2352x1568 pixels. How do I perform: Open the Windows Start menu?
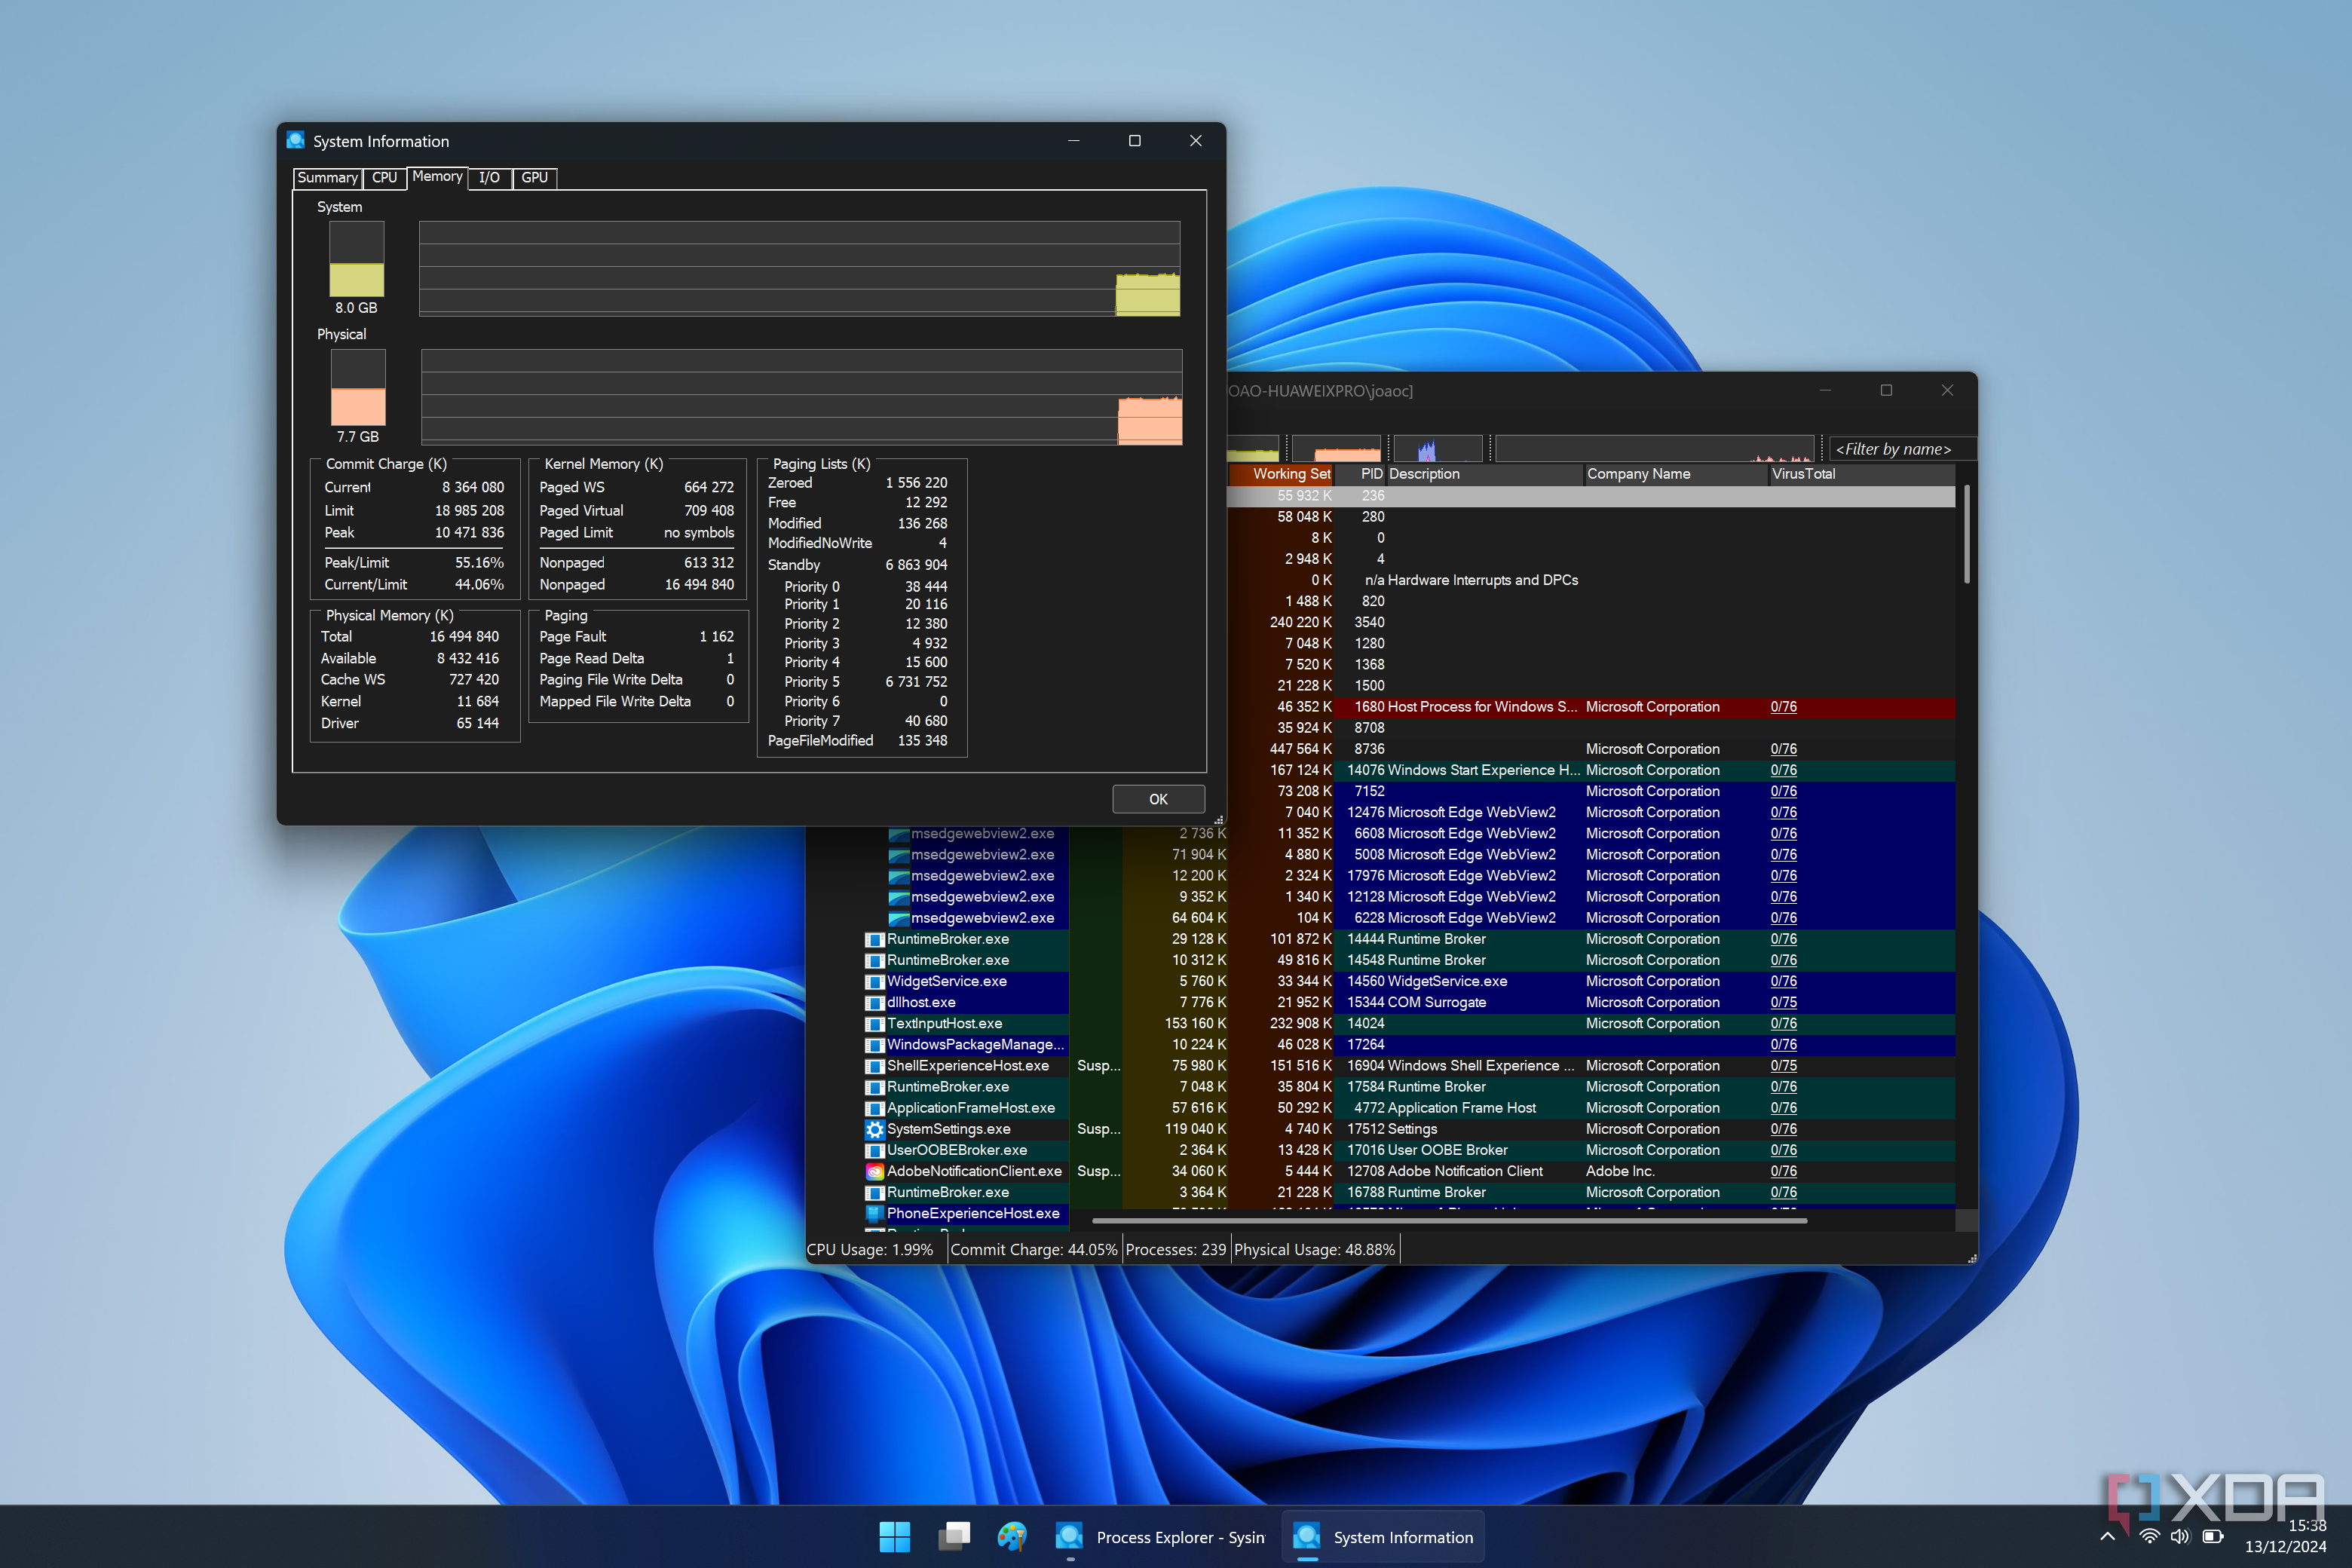(894, 1537)
